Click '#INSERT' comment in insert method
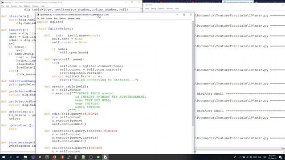The height and width of the screenshot is (160, 285). pos(111,131)
